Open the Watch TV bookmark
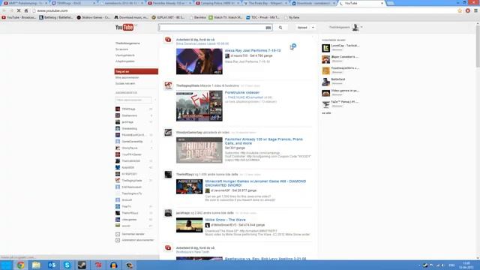This screenshot has height=270, width=480. pyautogui.click(x=226, y=17)
